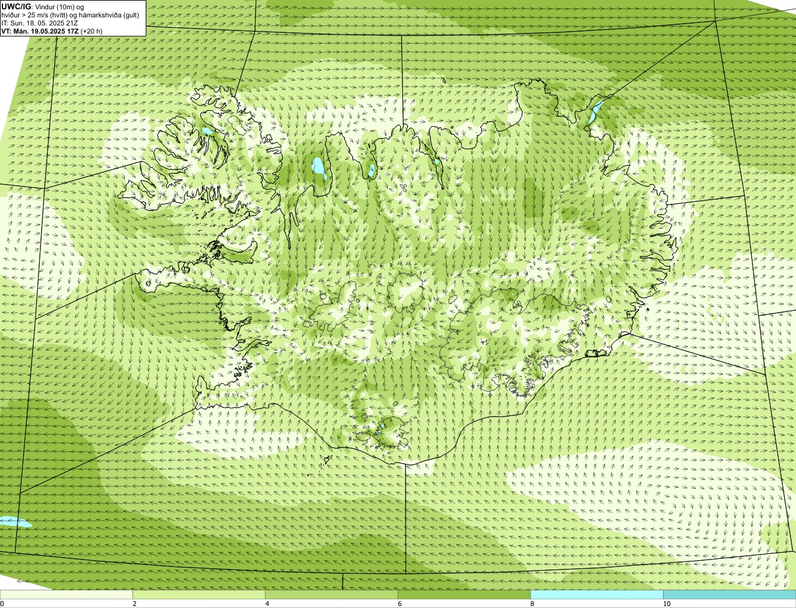Select the dark green 6–8 legend segment

click(x=464, y=594)
